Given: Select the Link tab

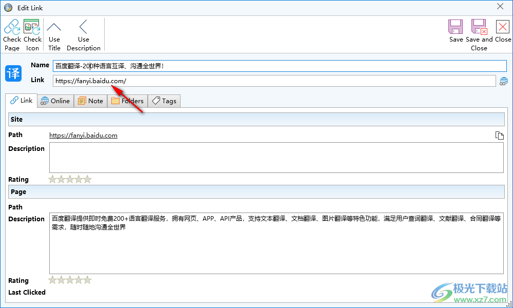Looking at the screenshot, I should (22, 101).
